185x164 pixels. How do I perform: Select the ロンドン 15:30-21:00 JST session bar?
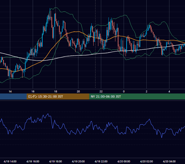tap(58, 96)
